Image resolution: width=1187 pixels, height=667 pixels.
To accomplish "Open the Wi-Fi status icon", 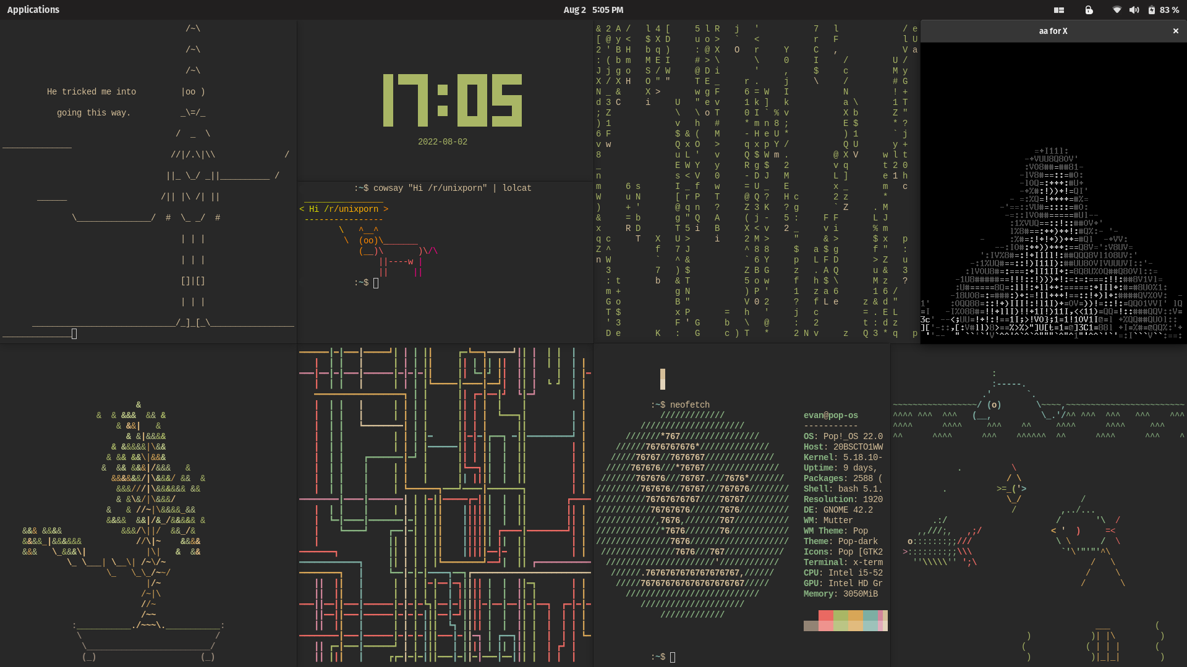I will (x=1117, y=10).
